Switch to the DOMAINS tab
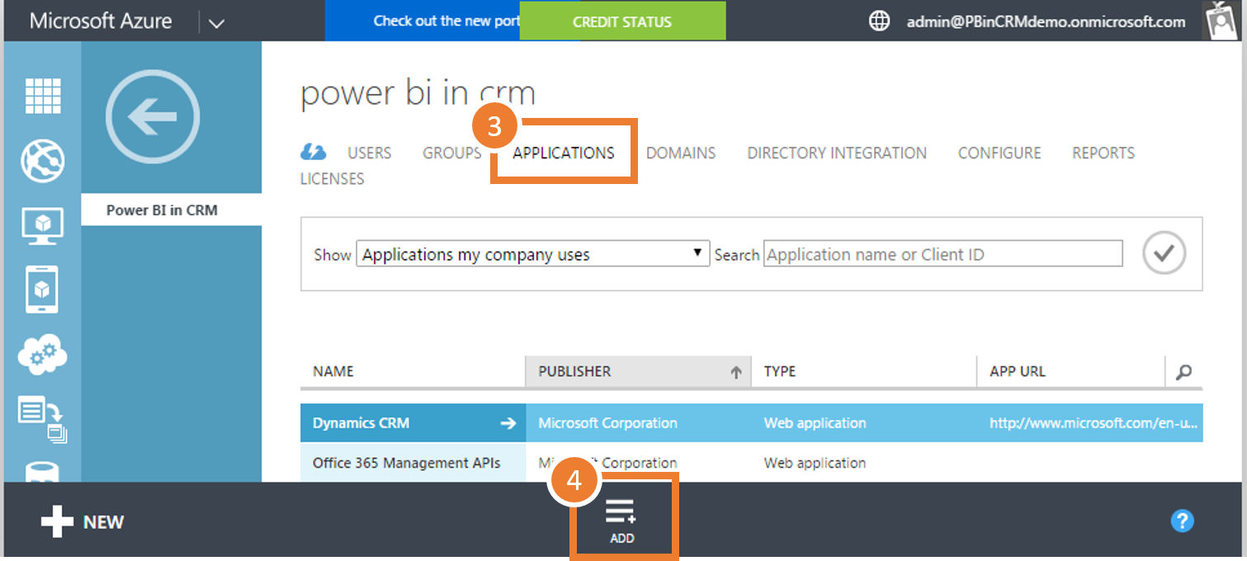 click(x=681, y=153)
